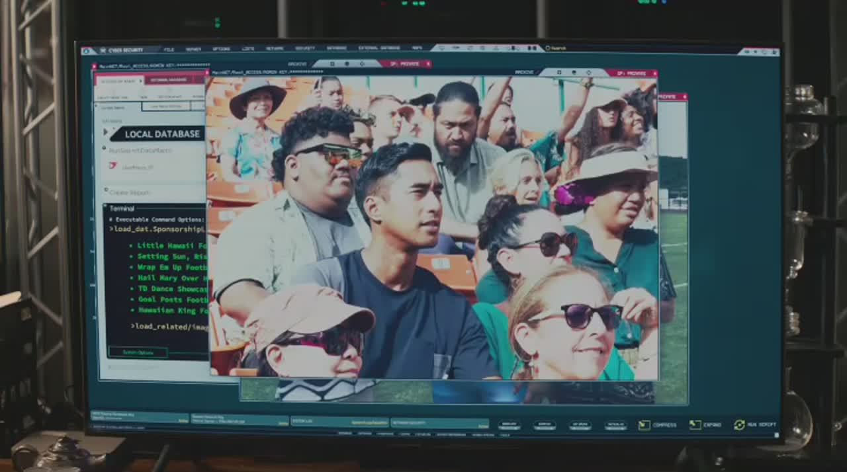847x472 pixels.
Task: Open the File menu
Action: click(169, 50)
